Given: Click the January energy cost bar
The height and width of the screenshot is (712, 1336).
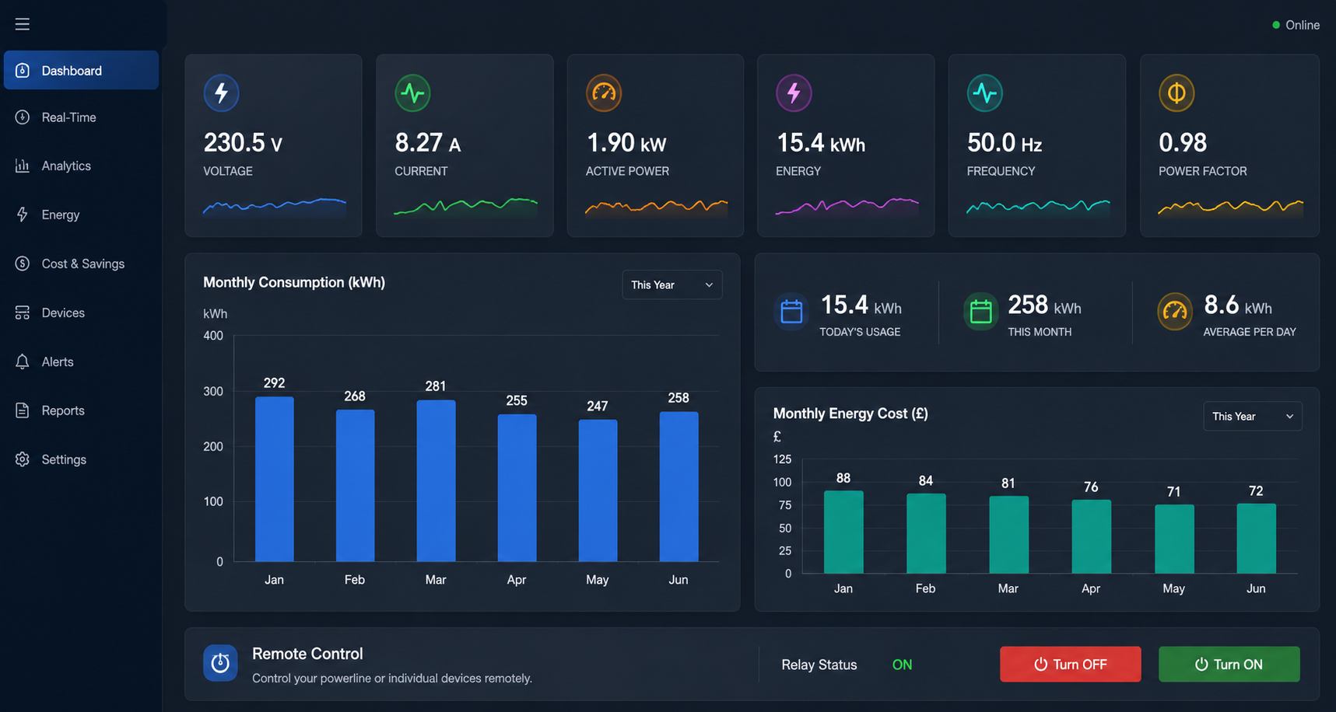Looking at the screenshot, I should [x=843, y=532].
